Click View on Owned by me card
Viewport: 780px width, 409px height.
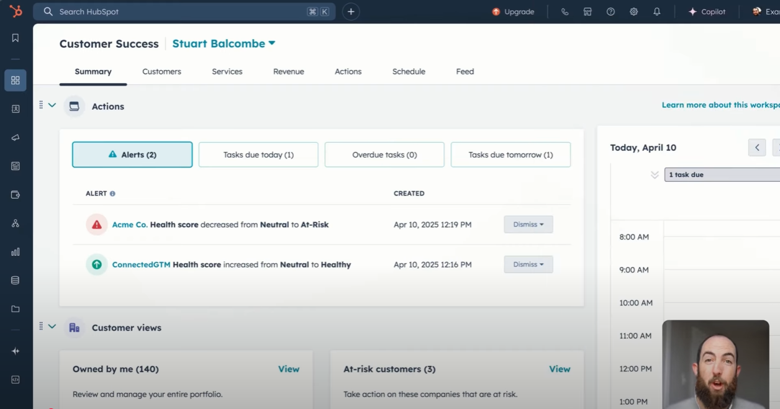(289, 369)
